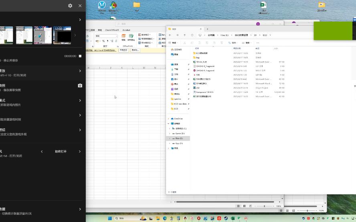Switch Excel to Page Layout view icon
Viewport: 356px width, 222px height.
pyautogui.click(x=244, y=206)
